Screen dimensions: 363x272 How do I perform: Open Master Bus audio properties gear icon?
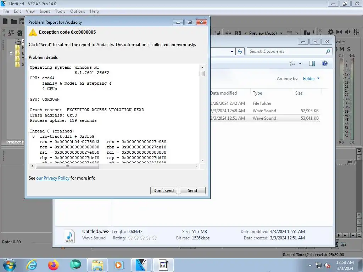(x=331, y=32)
